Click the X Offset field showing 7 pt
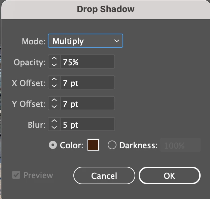The width and height of the screenshot is (210, 199). click(x=87, y=82)
